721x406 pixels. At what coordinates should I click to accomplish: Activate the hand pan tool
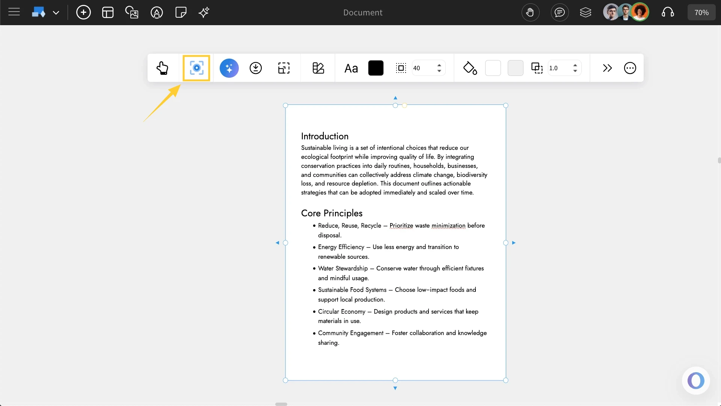click(x=530, y=12)
